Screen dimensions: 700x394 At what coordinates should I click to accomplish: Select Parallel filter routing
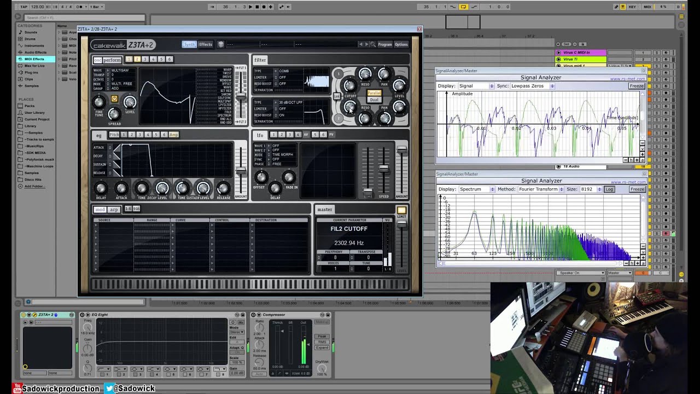click(374, 94)
